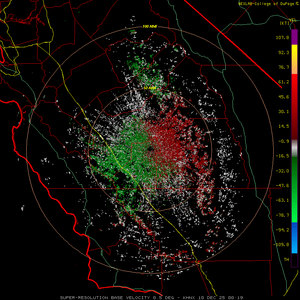This screenshot has width=300, height=300.
Task: Select the -78.7 scale value
Action: point(282,215)
